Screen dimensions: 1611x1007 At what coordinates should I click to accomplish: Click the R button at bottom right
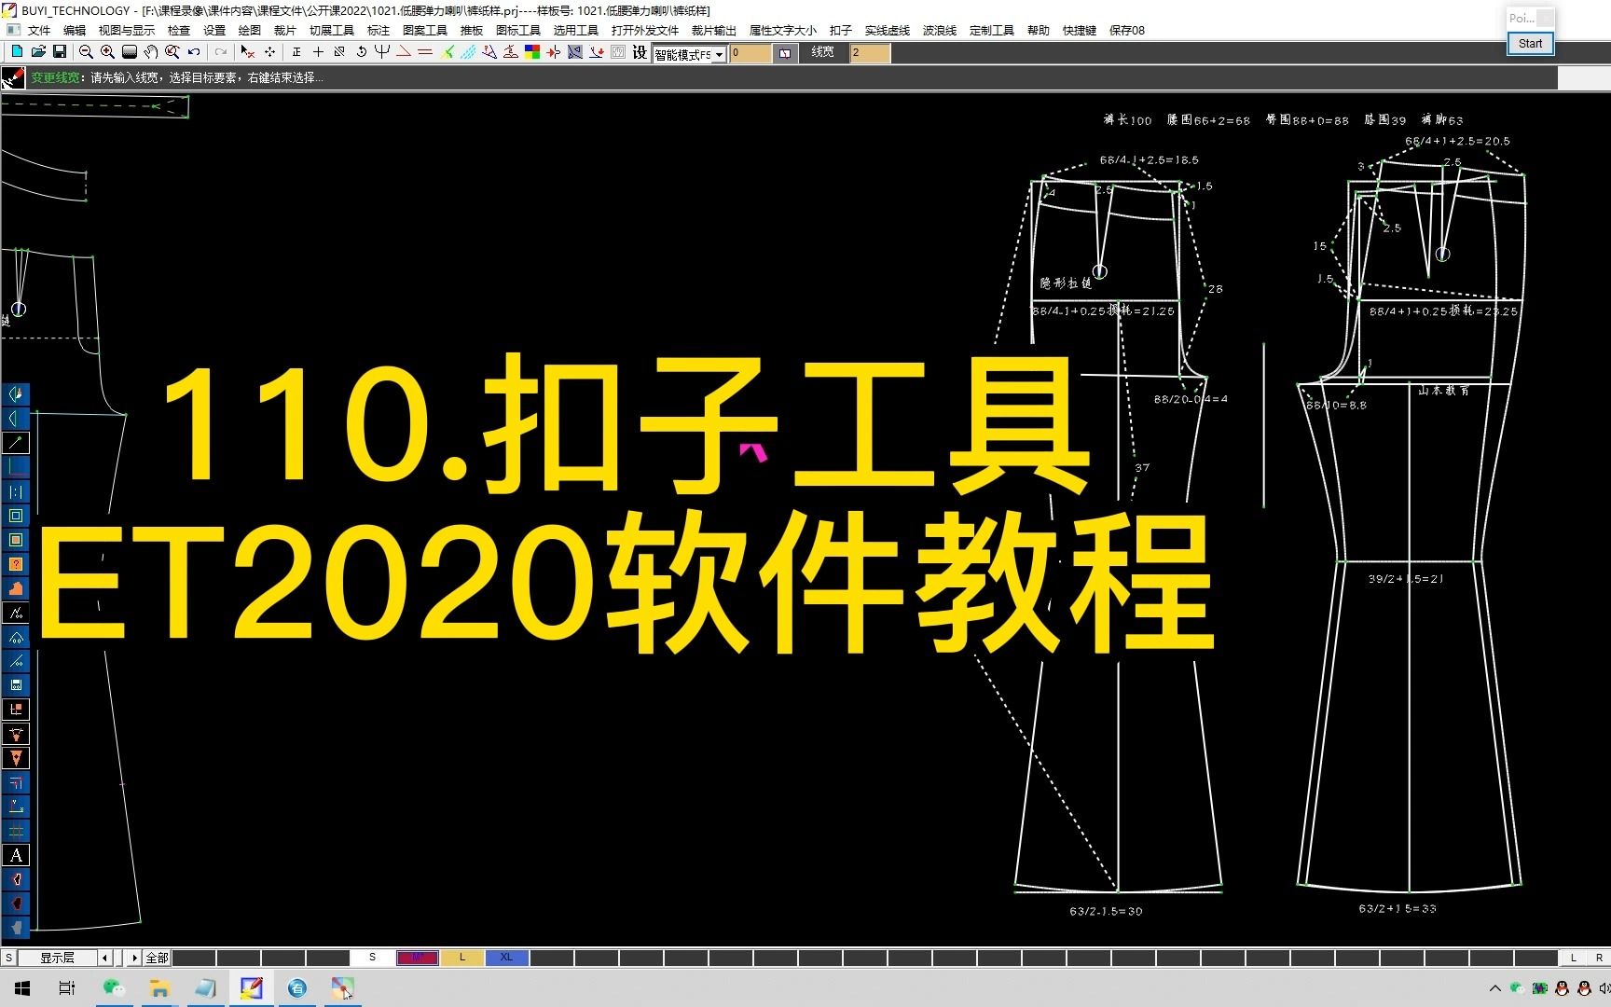(x=1599, y=958)
